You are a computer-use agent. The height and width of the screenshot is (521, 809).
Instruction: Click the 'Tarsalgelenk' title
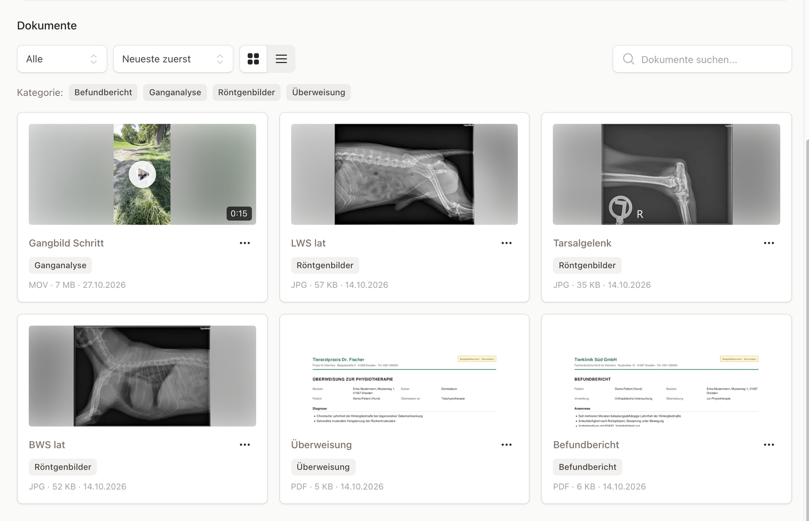click(582, 243)
